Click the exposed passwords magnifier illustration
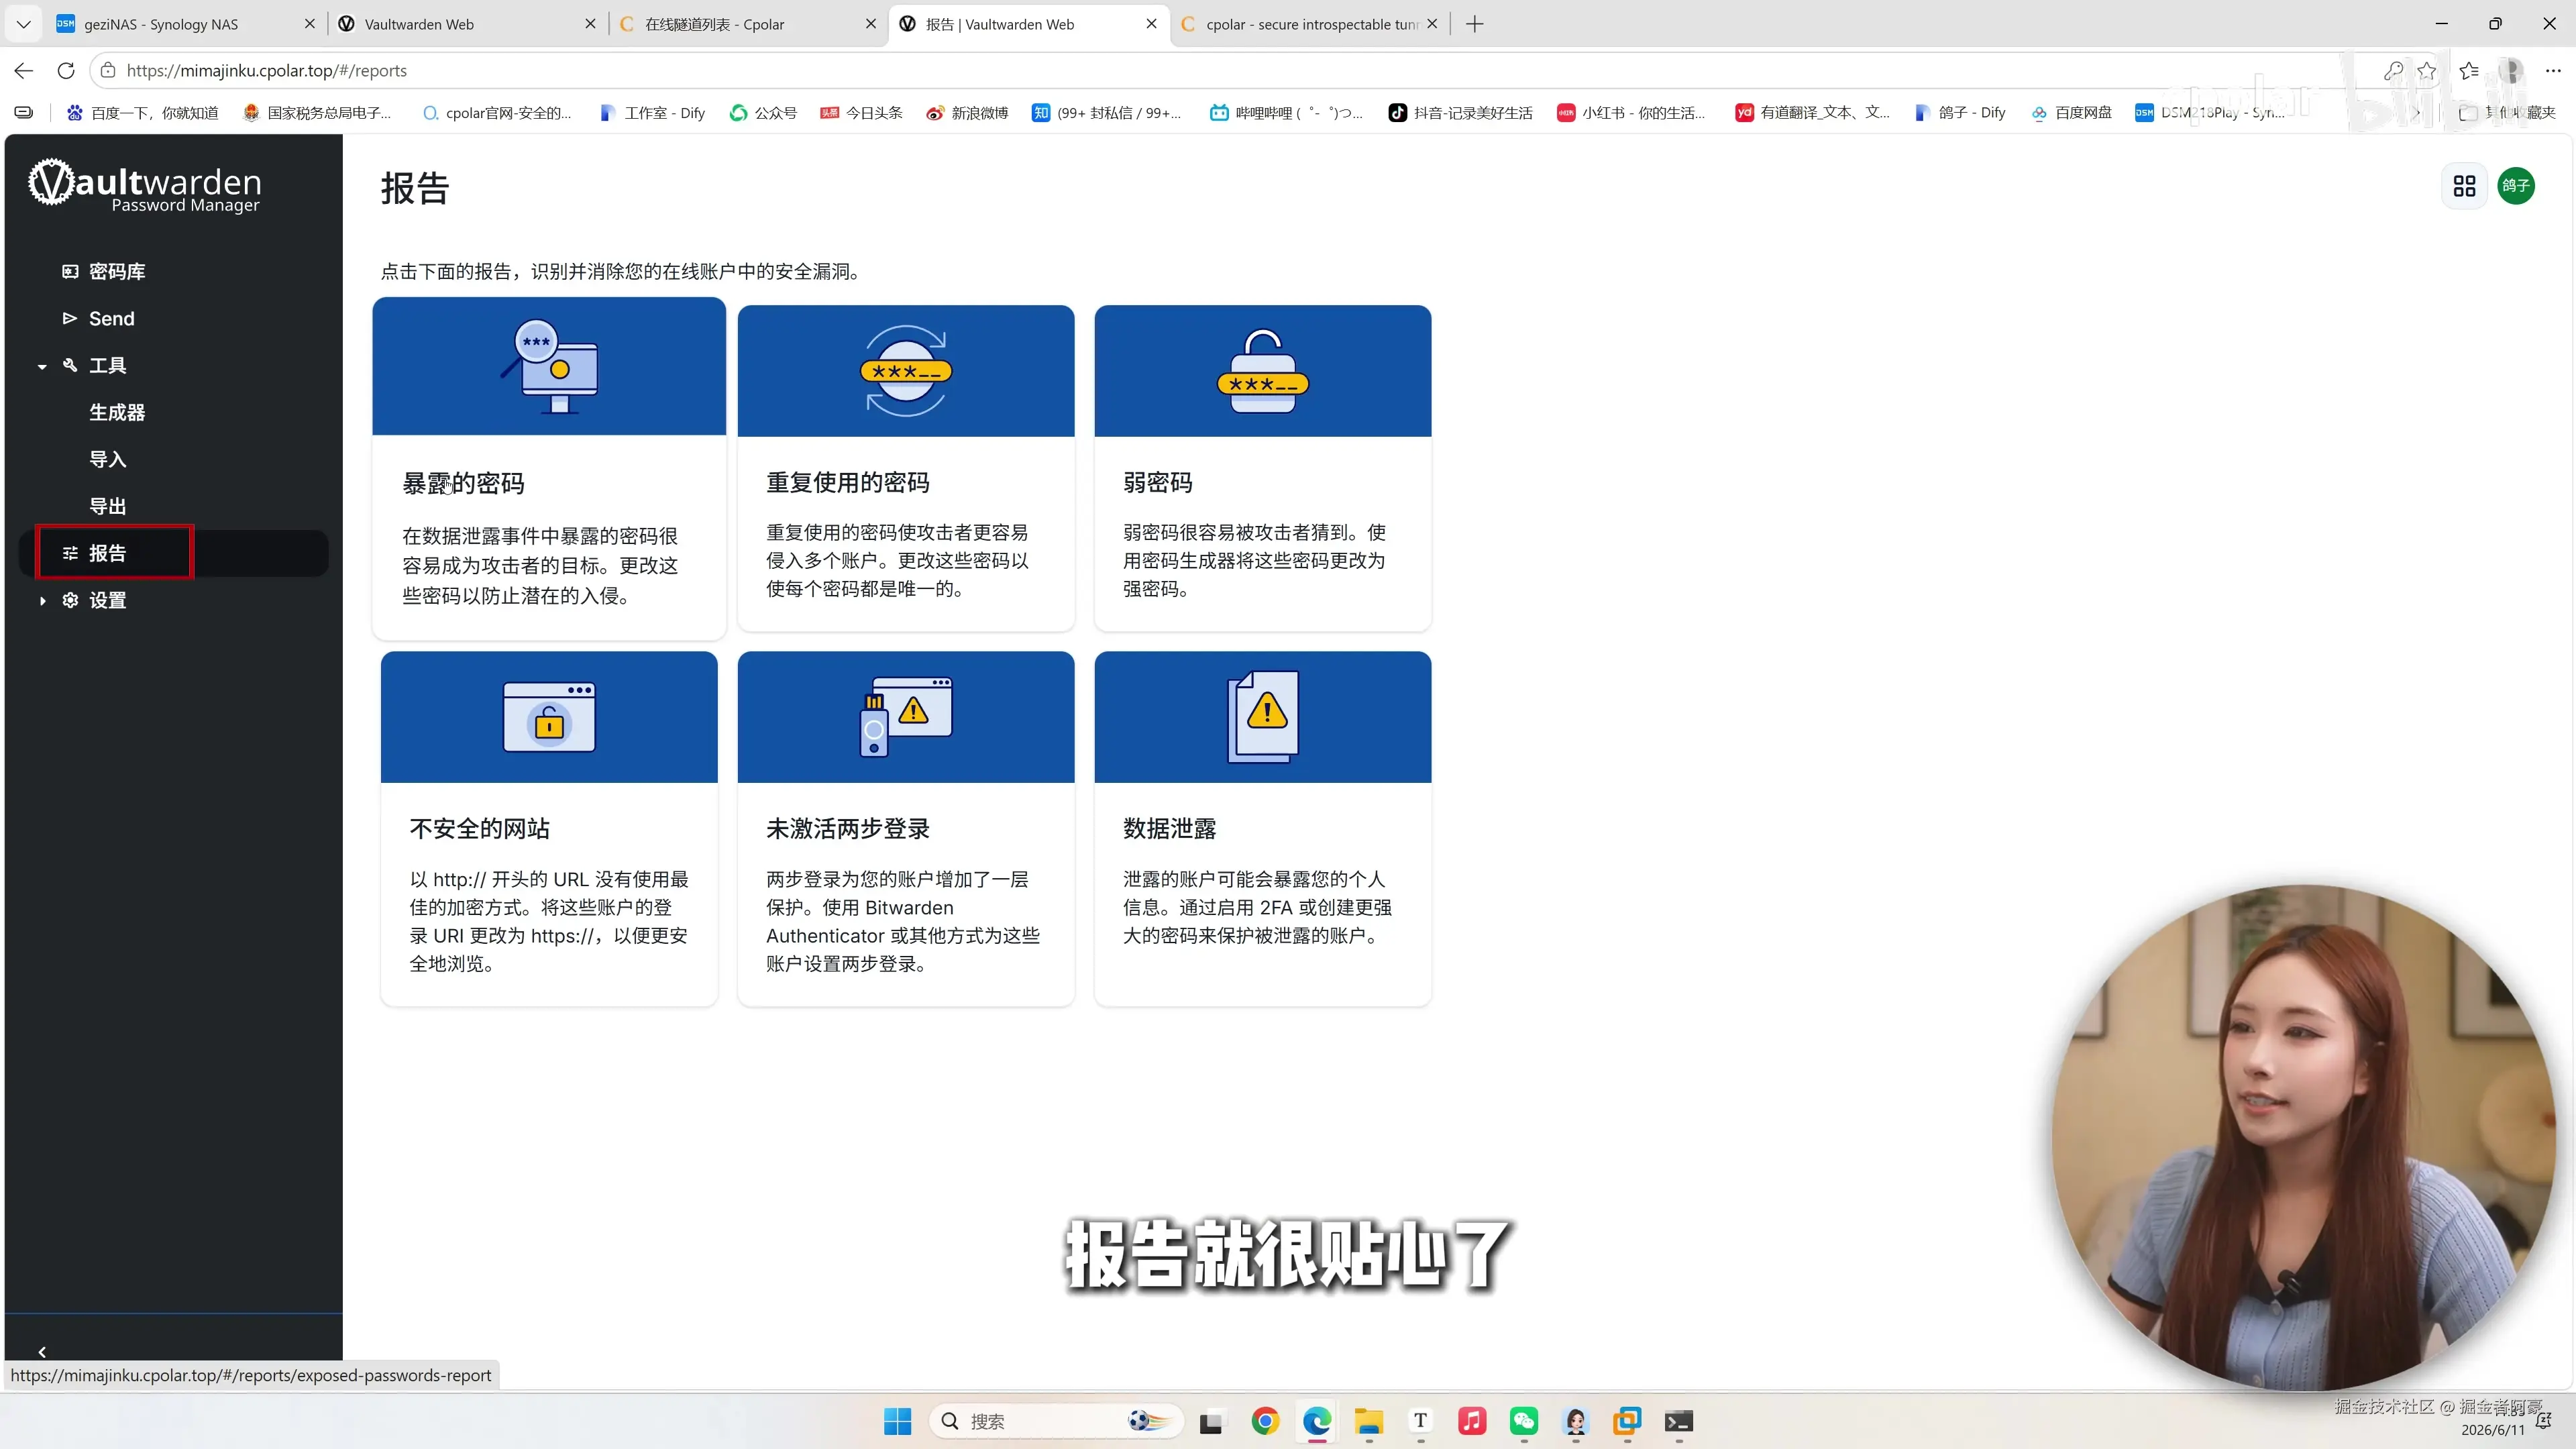 click(549, 366)
